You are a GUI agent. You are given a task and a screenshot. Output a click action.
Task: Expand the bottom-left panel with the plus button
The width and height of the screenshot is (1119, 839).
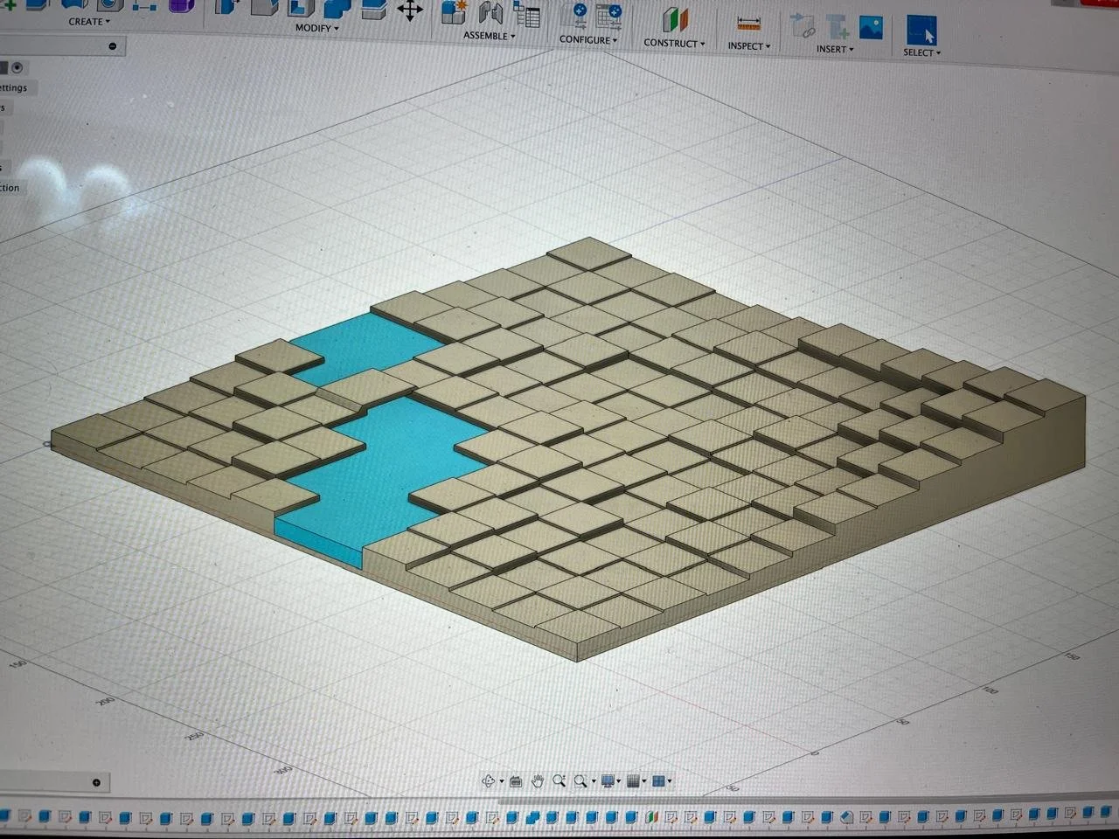point(96,782)
